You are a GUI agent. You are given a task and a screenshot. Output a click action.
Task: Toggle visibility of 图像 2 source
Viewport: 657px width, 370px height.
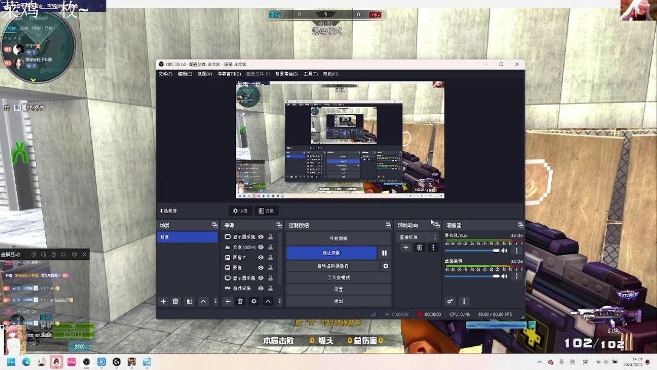pos(261,257)
